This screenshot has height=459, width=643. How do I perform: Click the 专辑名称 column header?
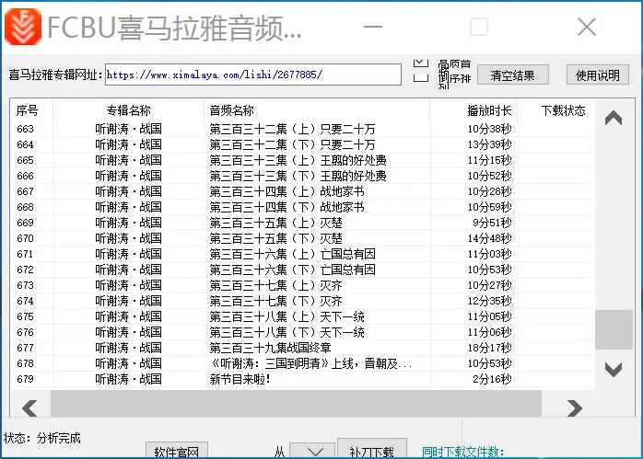click(x=128, y=110)
